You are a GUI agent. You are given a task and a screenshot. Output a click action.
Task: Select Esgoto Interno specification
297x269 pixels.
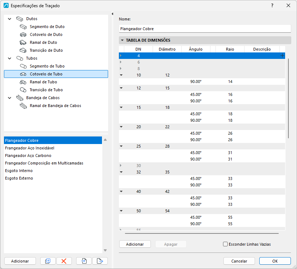click(x=53, y=171)
